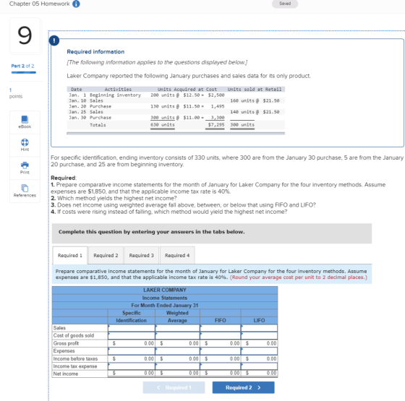405x401 pixels.
Task: Switch to the Required 3 tab
Action: [141, 255]
